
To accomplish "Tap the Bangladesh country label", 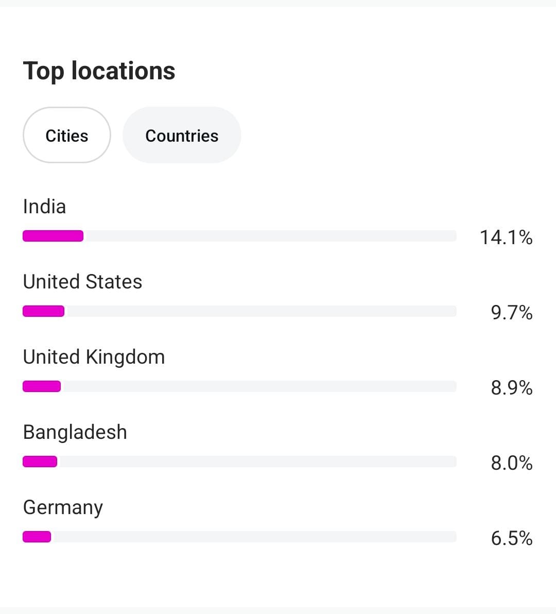I will 75,432.
